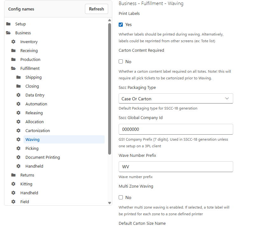This screenshot has width=265, height=227.
Task: Open the Releasing configuration
Action: (34, 113)
